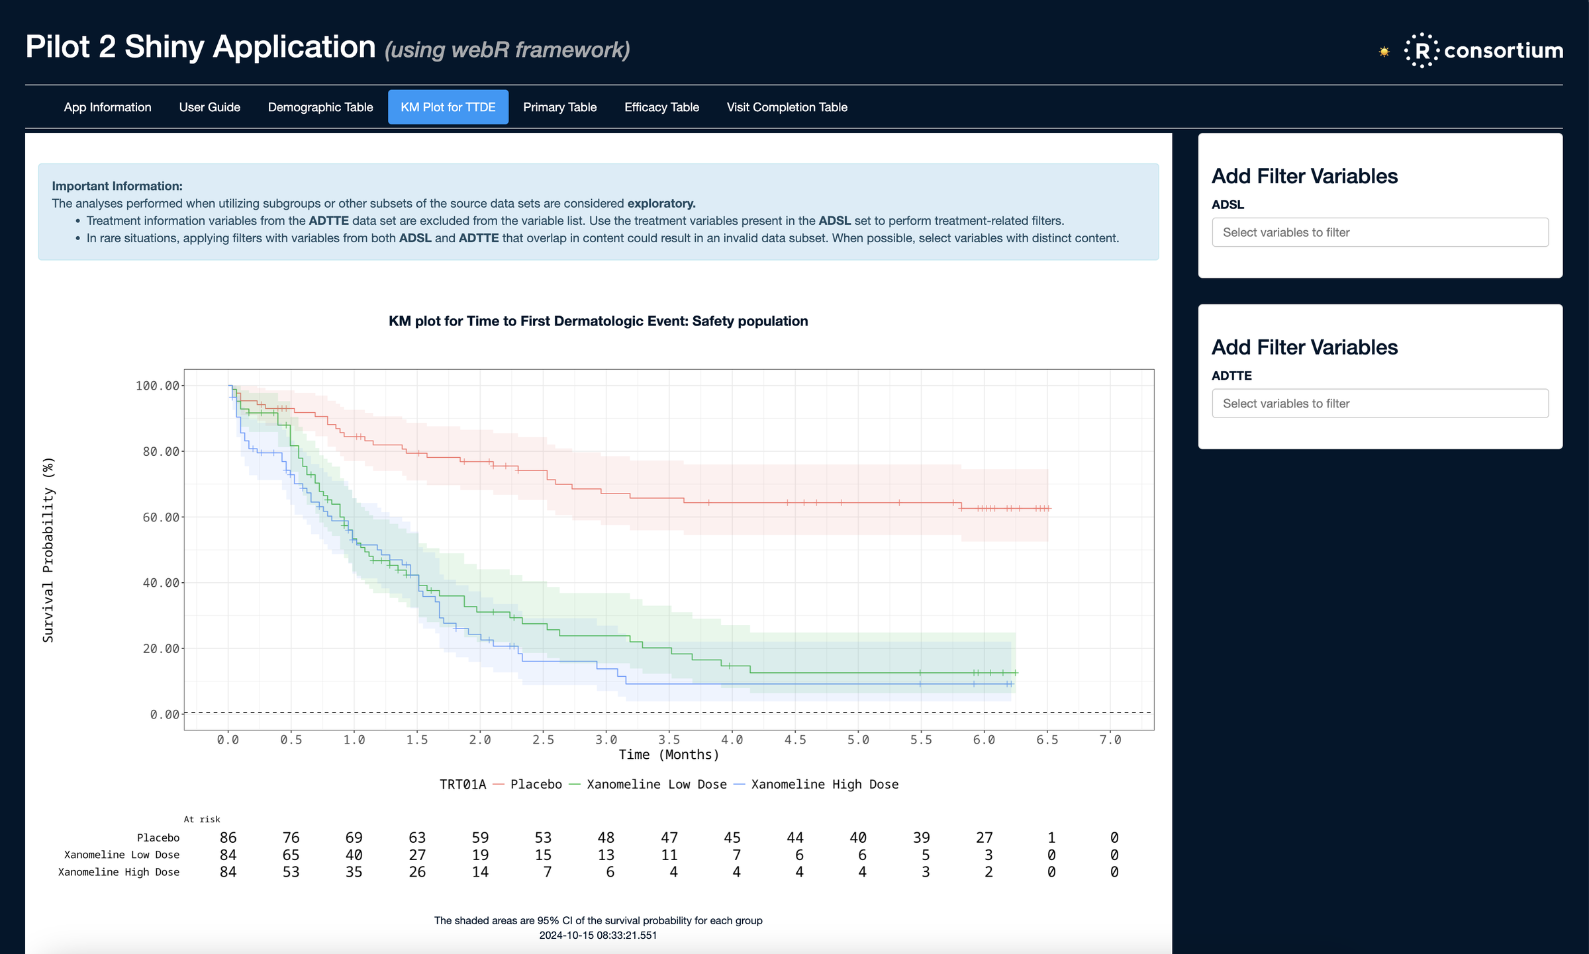Click the KM plot chart title
Image resolution: width=1589 pixels, height=954 pixels.
coord(598,322)
